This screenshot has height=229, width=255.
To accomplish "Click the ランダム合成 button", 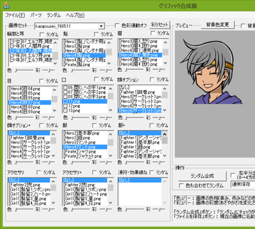I will point(202,176).
